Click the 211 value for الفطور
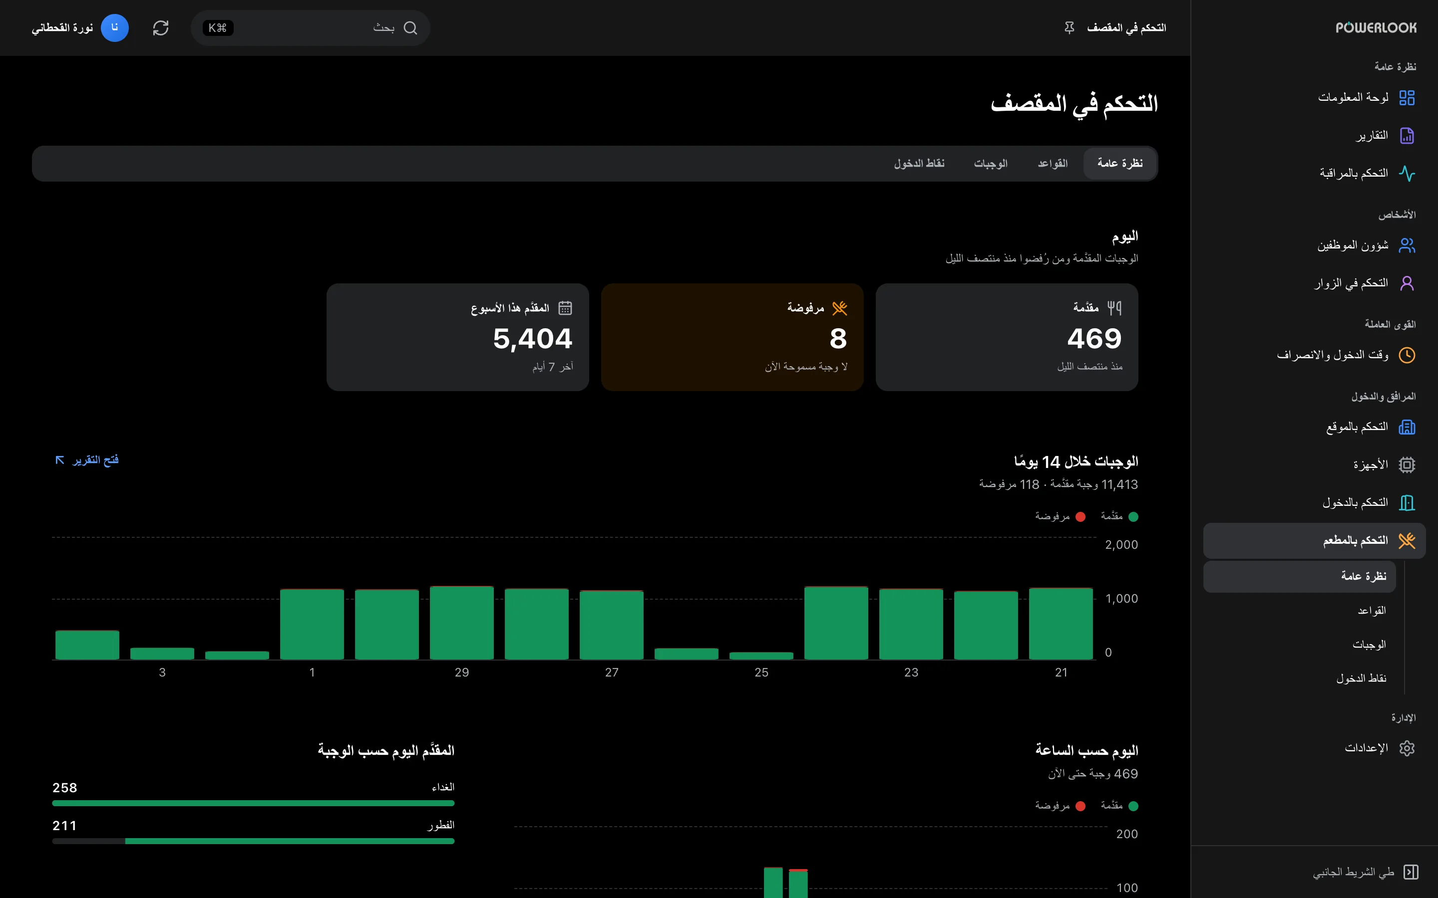 point(64,826)
